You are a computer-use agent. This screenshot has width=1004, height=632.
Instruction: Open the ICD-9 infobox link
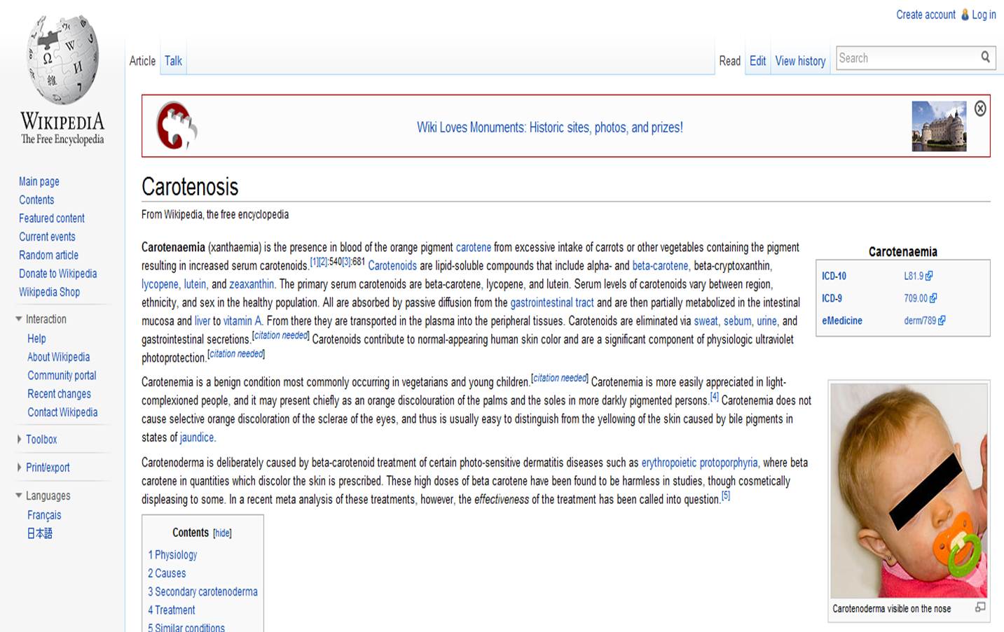coord(832,298)
